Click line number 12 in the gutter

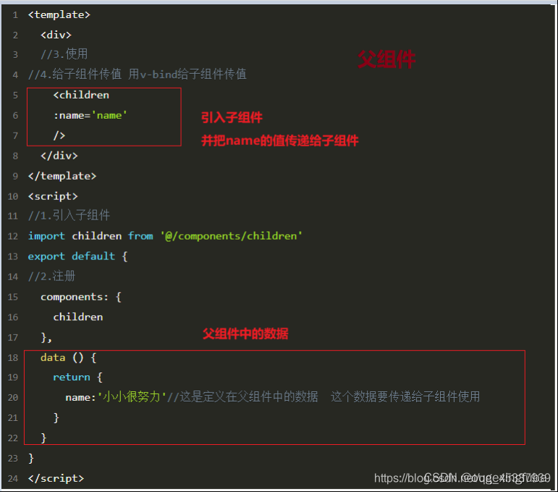coord(13,236)
